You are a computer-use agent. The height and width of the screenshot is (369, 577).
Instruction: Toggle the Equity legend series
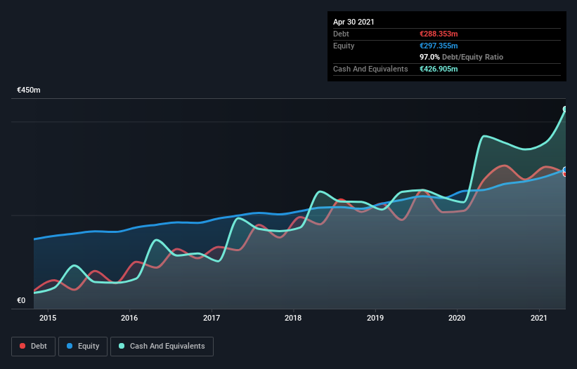(x=83, y=347)
